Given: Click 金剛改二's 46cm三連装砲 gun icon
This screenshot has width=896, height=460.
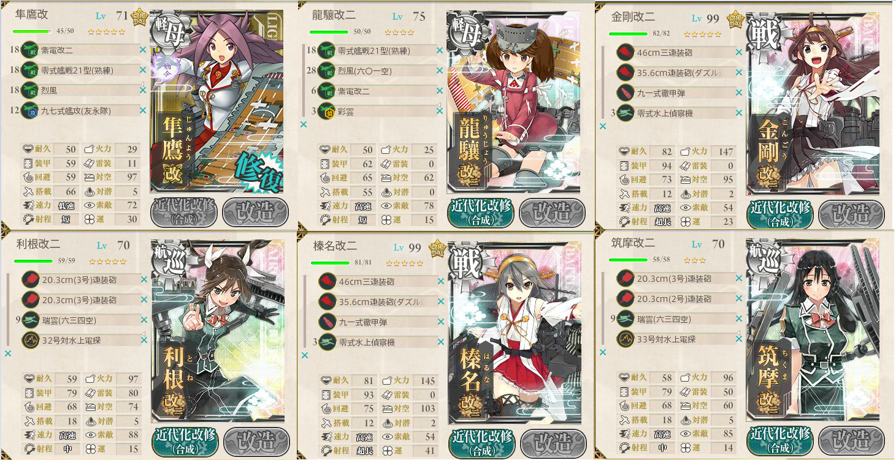Looking at the screenshot, I should [x=625, y=52].
